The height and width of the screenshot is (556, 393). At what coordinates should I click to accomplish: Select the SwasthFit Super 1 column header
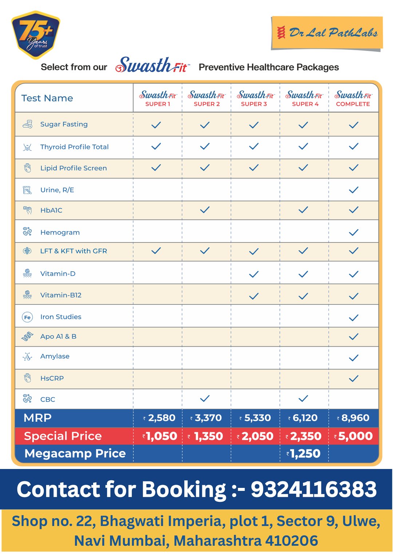[x=158, y=99]
